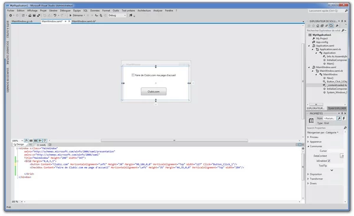The height and width of the screenshot is (216, 354).
Task: Switch to the Team Explorer tab
Action: (337, 108)
